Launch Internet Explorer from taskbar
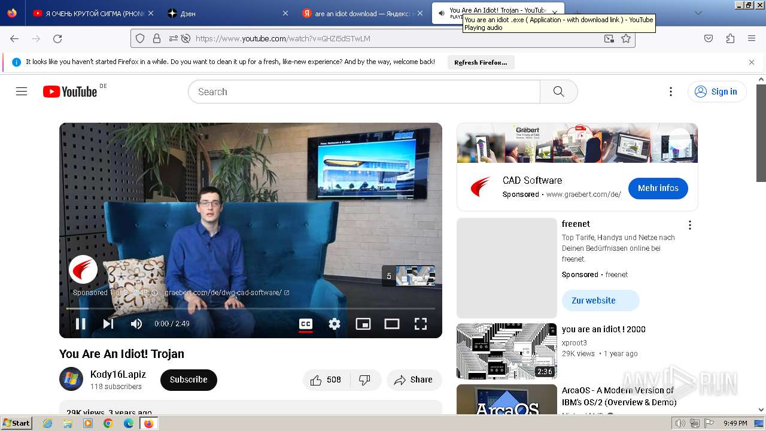The width and height of the screenshot is (766, 431). 48,423
